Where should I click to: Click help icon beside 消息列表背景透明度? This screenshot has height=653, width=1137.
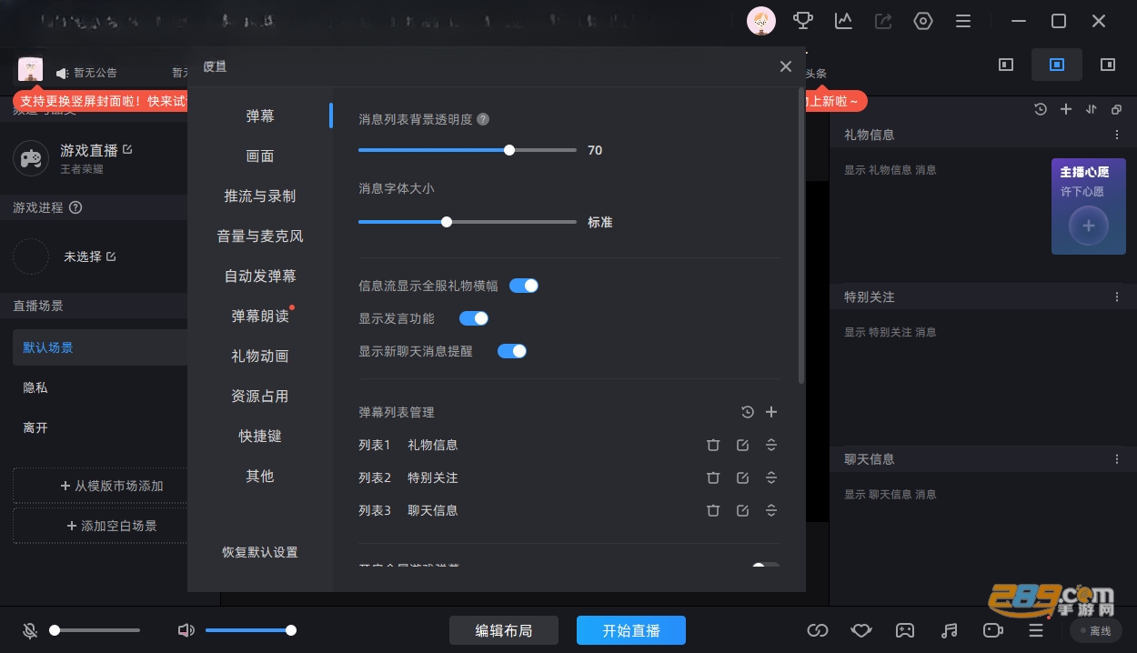tap(483, 119)
